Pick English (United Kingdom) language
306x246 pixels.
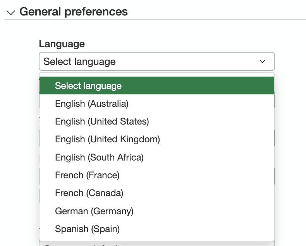[x=157, y=139]
